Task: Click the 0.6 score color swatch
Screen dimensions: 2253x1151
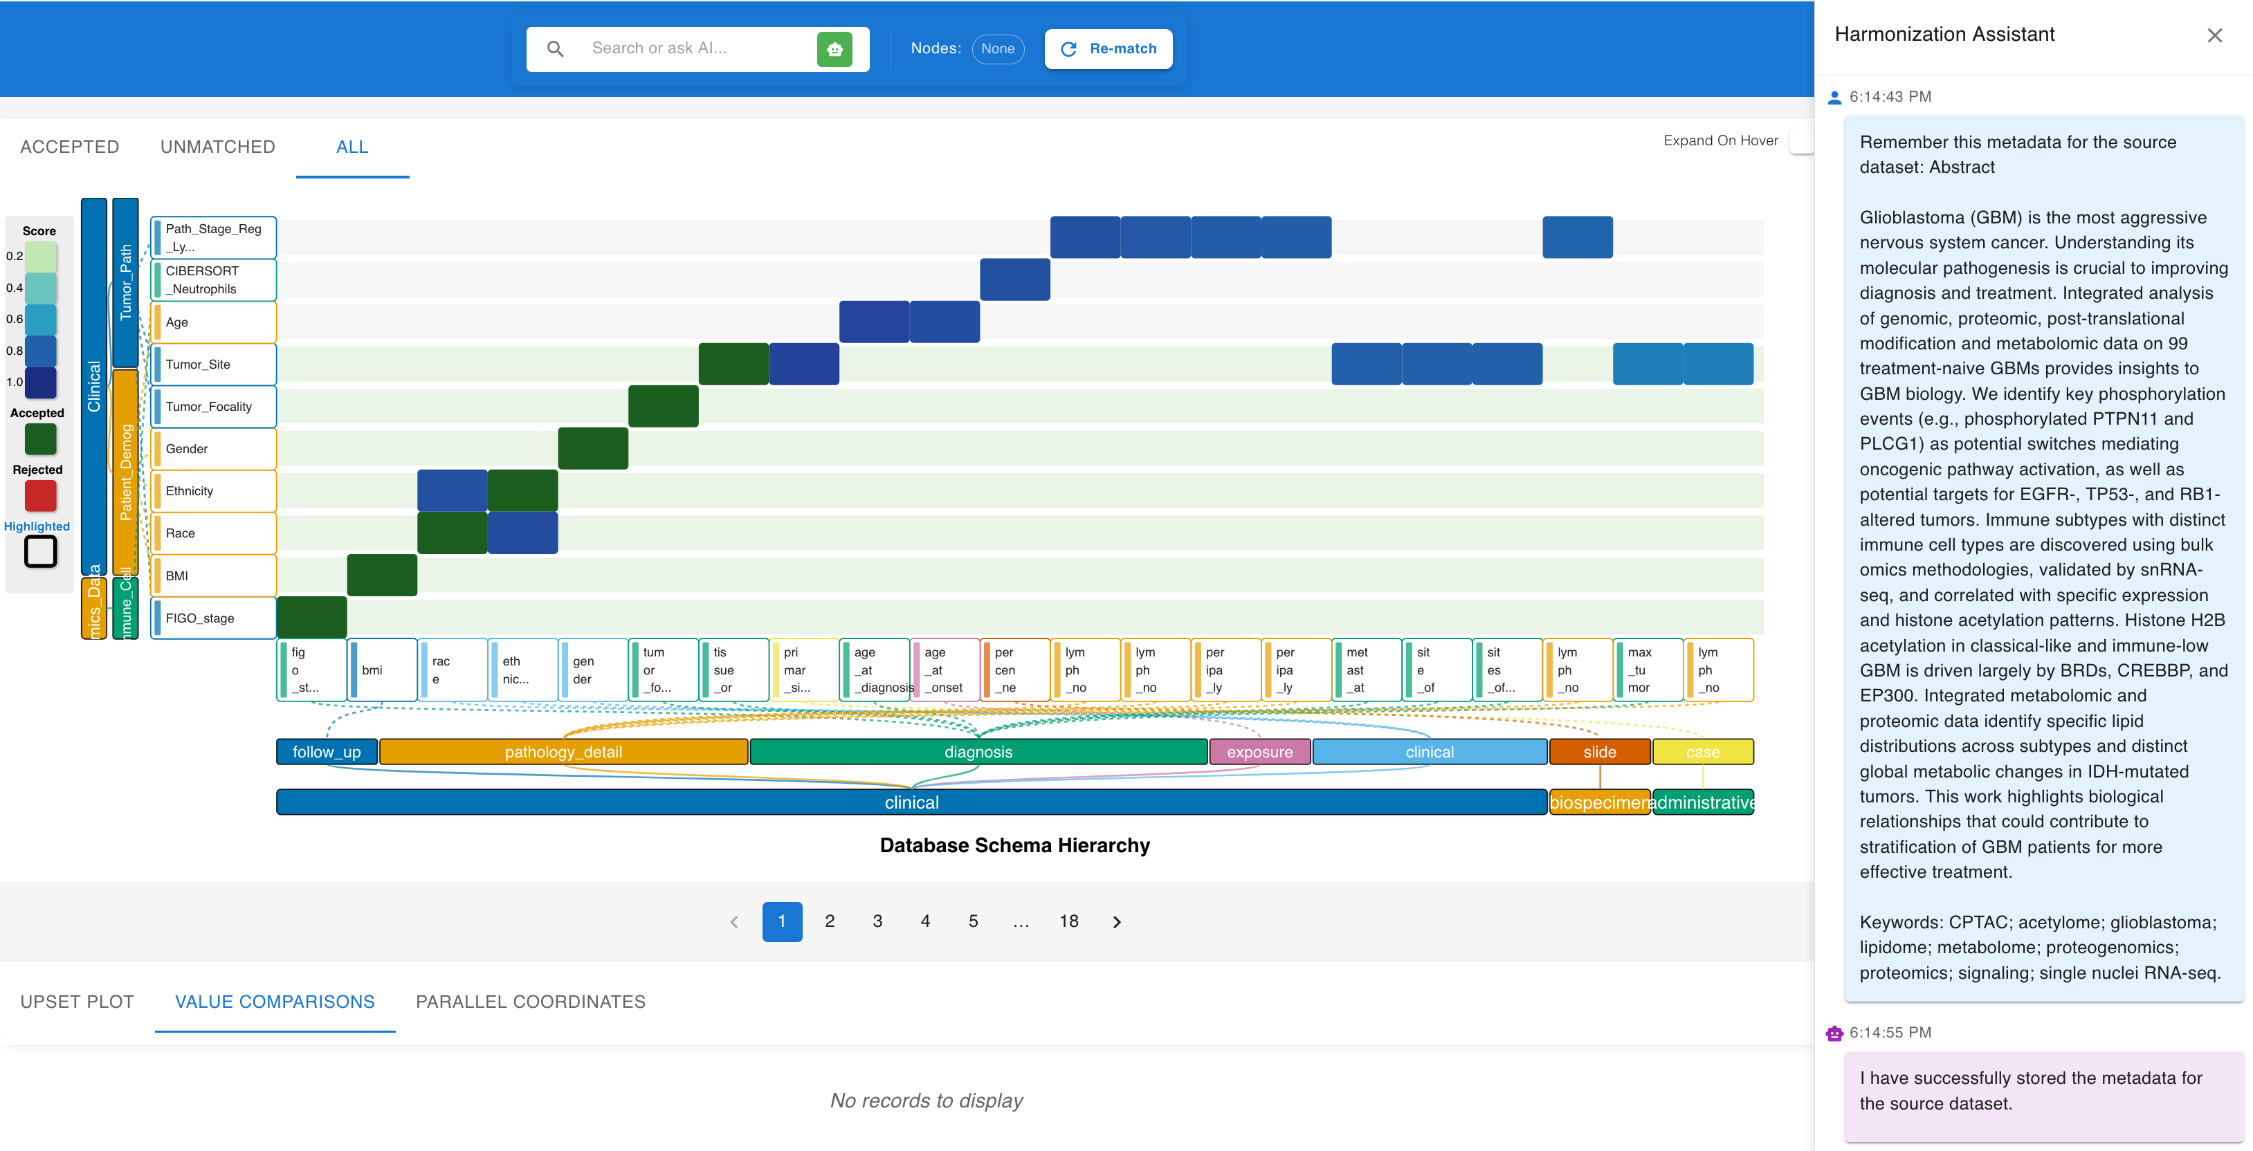Action: click(x=40, y=320)
